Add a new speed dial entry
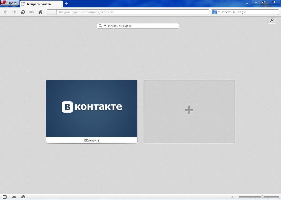Viewport: 281px width, 200px height. coord(189,111)
